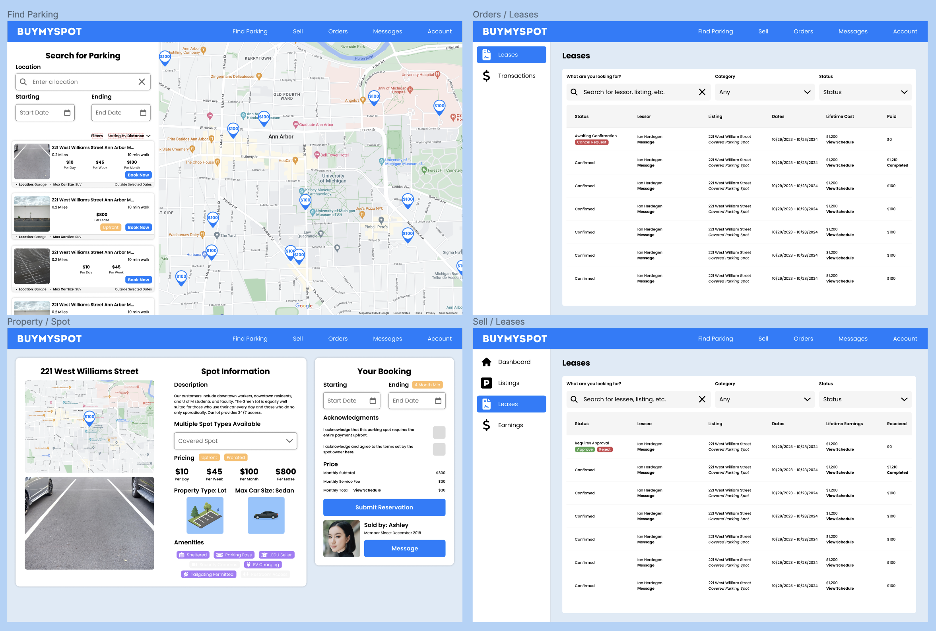Viewport: 936px width, 631px height.
Task: Click the Search for lessor, listing field
Action: pyautogui.click(x=638, y=92)
